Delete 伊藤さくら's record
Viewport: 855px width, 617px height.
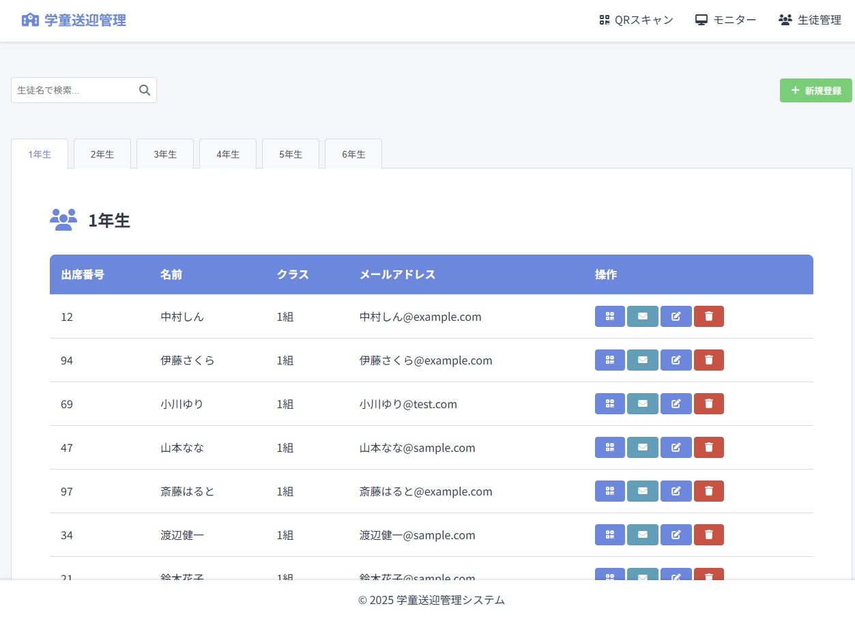pyautogui.click(x=708, y=360)
